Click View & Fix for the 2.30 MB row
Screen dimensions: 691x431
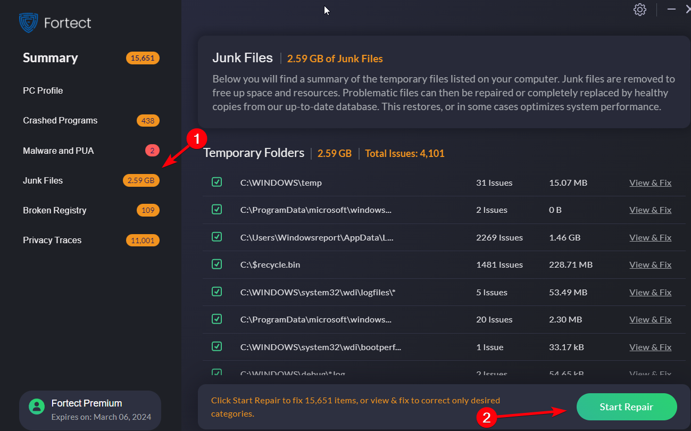click(650, 319)
